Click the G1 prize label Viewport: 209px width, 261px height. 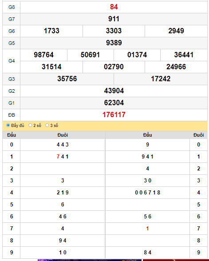(x=12, y=103)
